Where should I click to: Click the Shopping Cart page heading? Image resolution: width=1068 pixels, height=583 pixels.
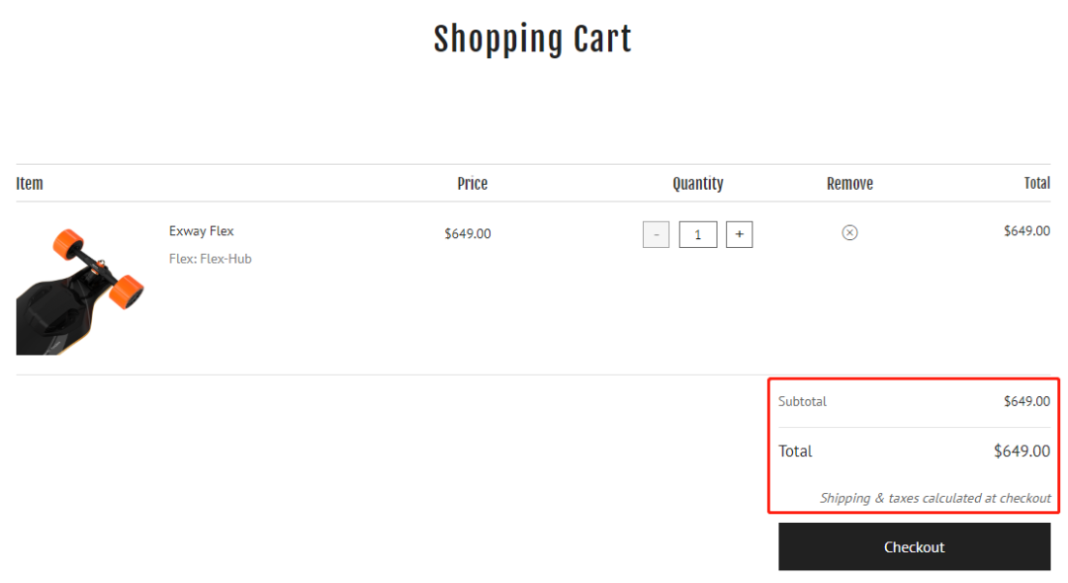coord(532,40)
